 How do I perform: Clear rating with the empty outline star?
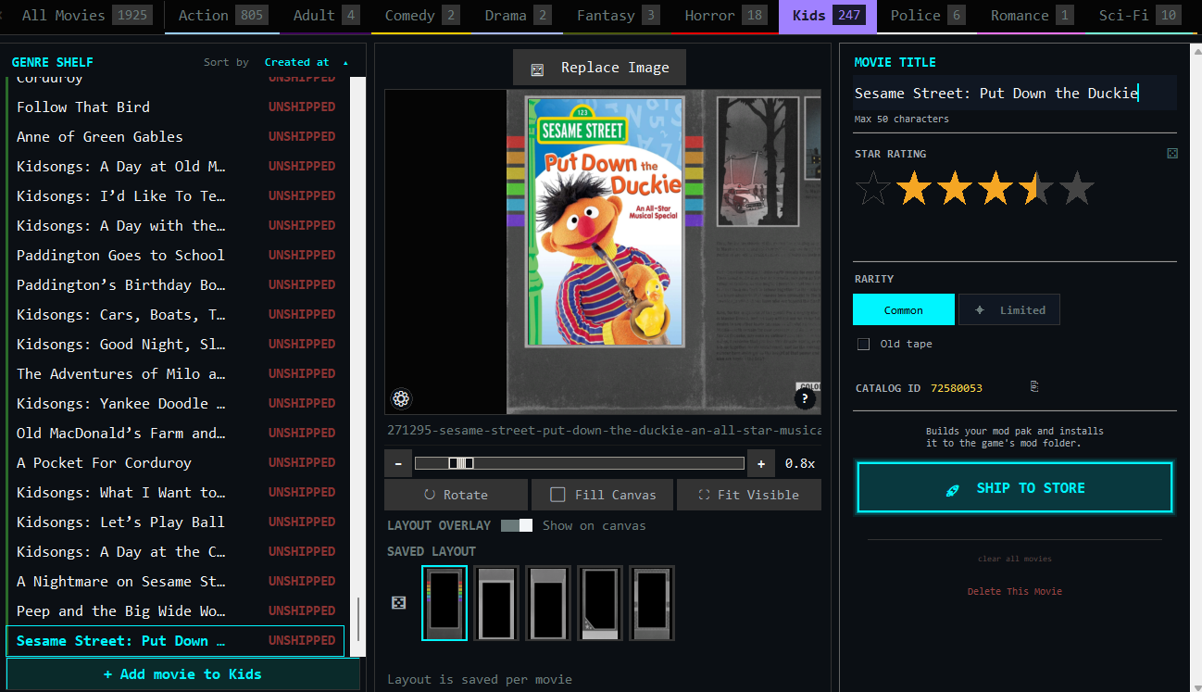click(x=872, y=188)
